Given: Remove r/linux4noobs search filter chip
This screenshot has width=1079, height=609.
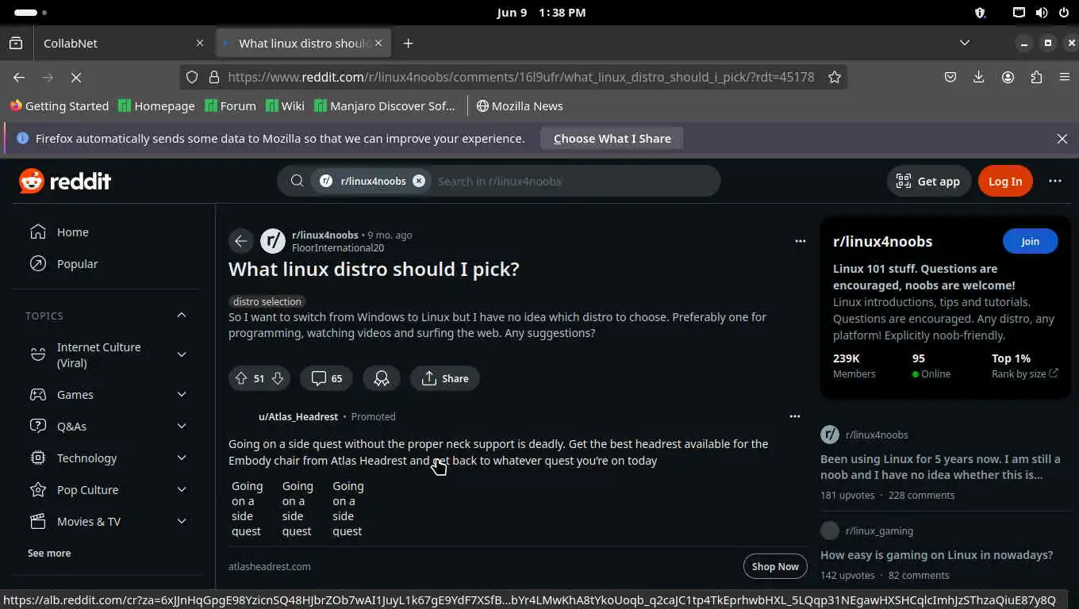Looking at the screenshot, I should tap(419, 181).
